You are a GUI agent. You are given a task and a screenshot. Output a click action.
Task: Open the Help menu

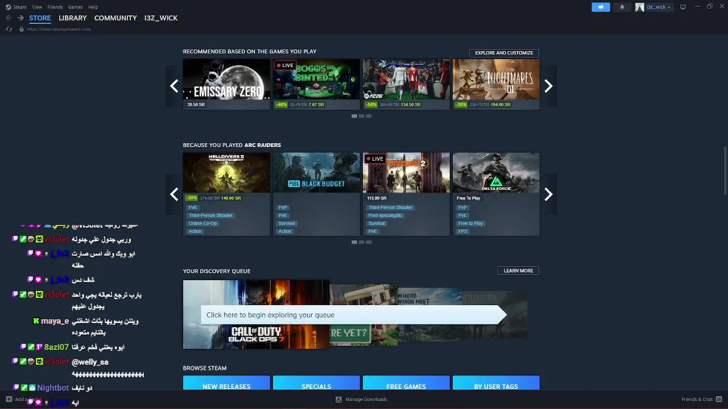pyautogui.click(x=93, y=7)
